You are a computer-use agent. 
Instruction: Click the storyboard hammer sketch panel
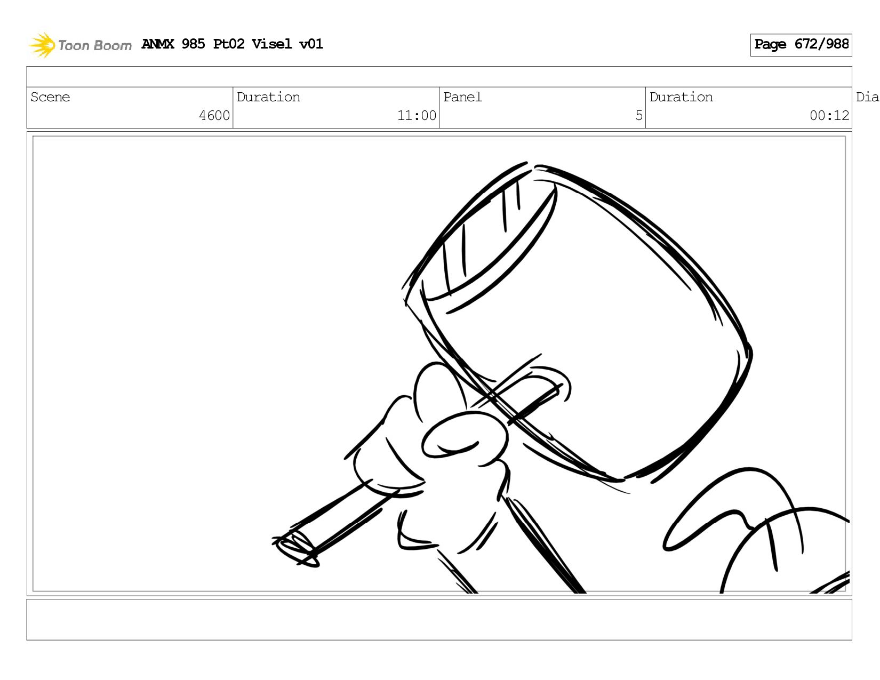coord(439,364)
